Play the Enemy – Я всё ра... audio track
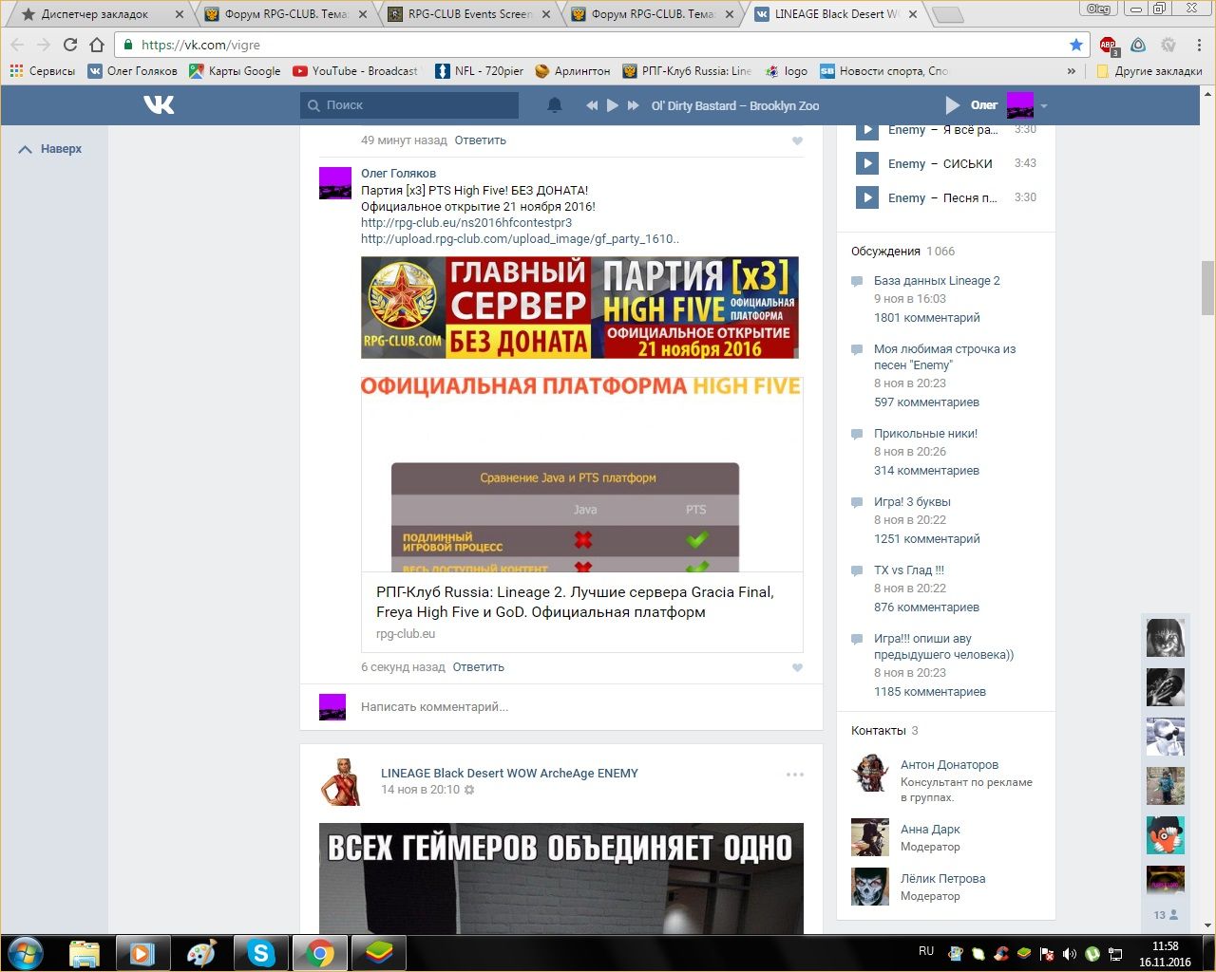This screenshot has width=1216, height=972. (x=867, y=131)
